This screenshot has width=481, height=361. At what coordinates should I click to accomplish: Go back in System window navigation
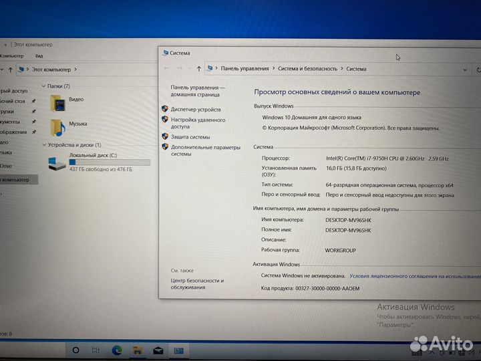(x=166, y=68)
